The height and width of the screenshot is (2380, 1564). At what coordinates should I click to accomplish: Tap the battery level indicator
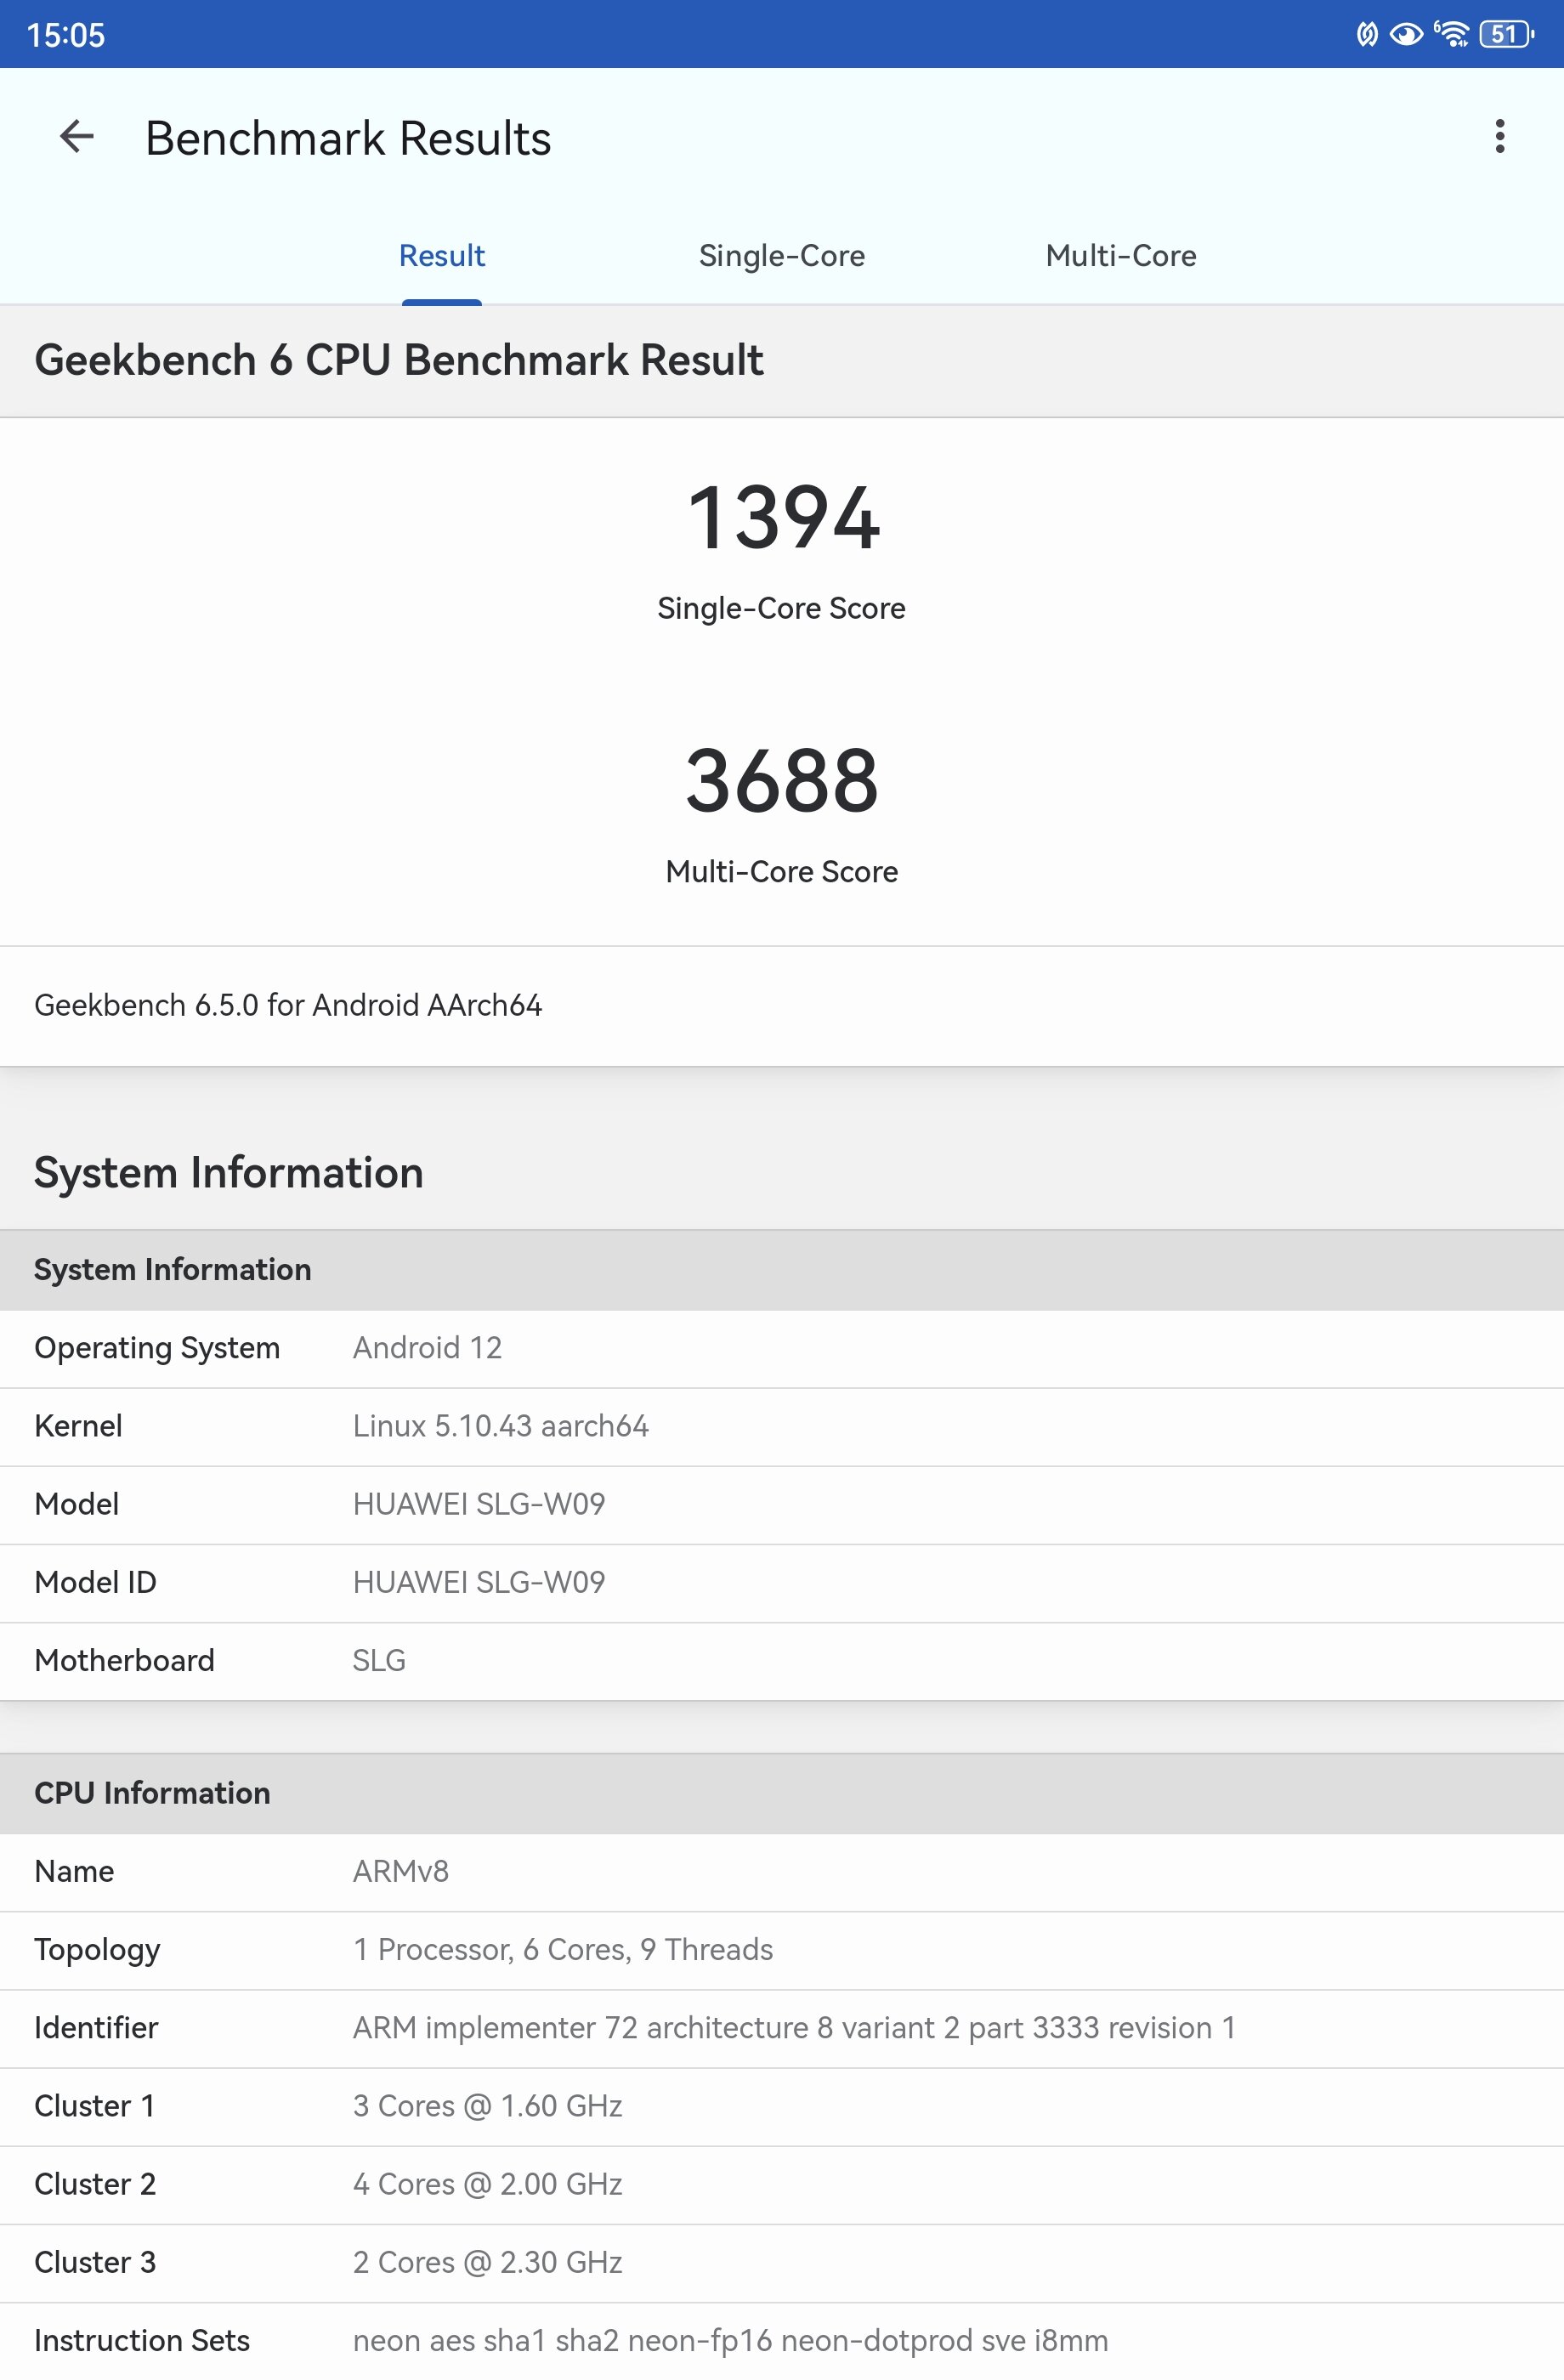coord(1506,34)
